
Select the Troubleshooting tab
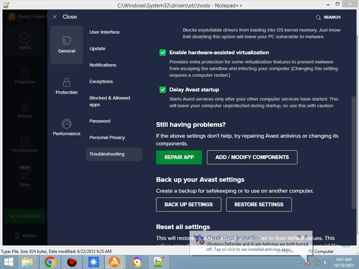tap(114, 154)
